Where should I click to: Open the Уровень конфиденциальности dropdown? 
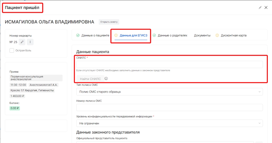point(169,123)
